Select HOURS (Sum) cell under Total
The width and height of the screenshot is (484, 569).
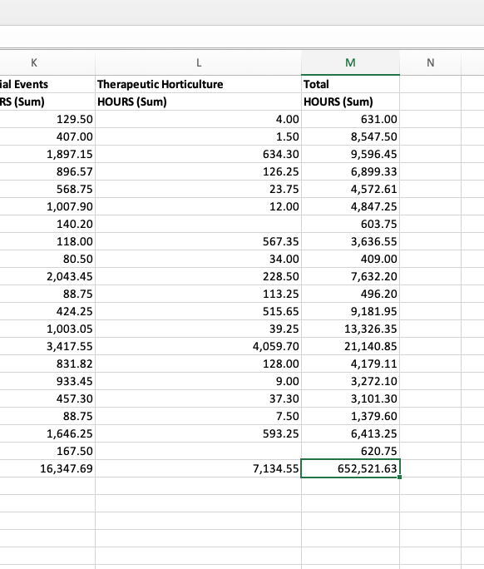point(350,101)
